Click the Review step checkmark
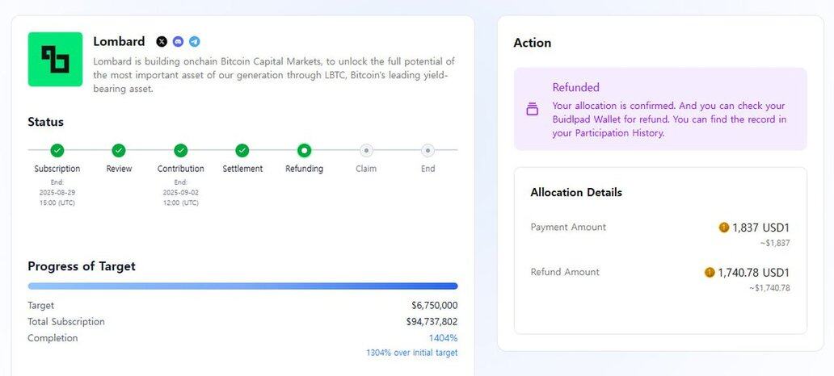The width and height of the screenshot is (834, 376). click(x=119, y=150)
